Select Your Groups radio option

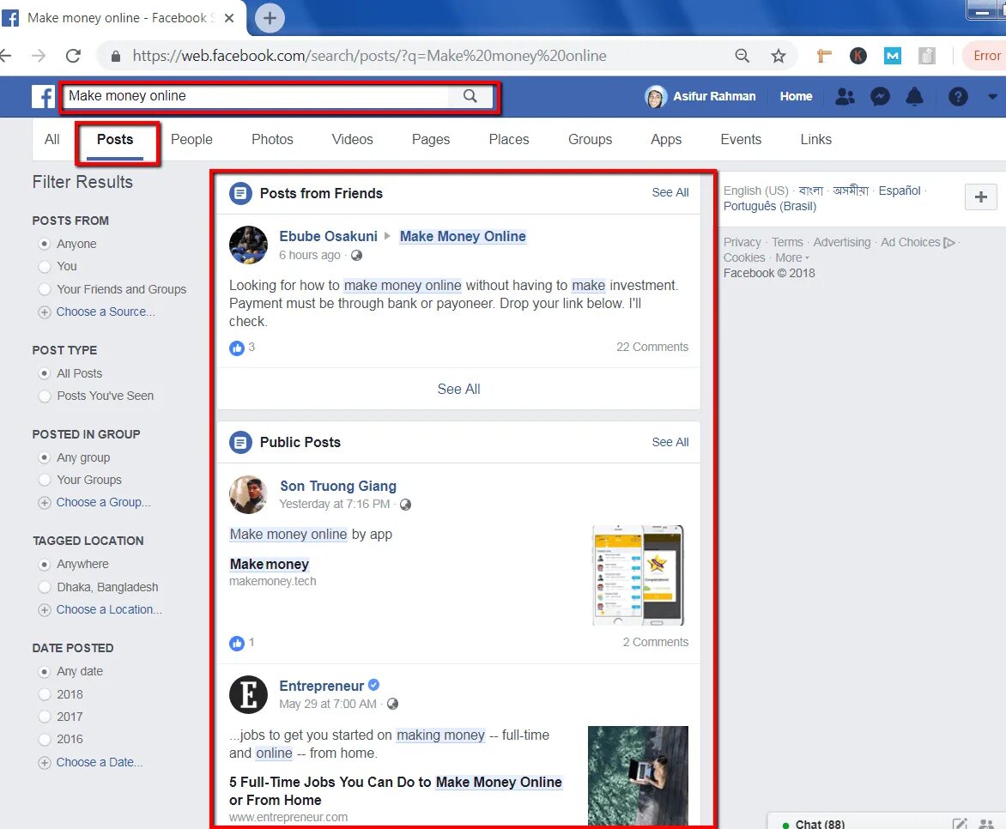pos(45,480)
